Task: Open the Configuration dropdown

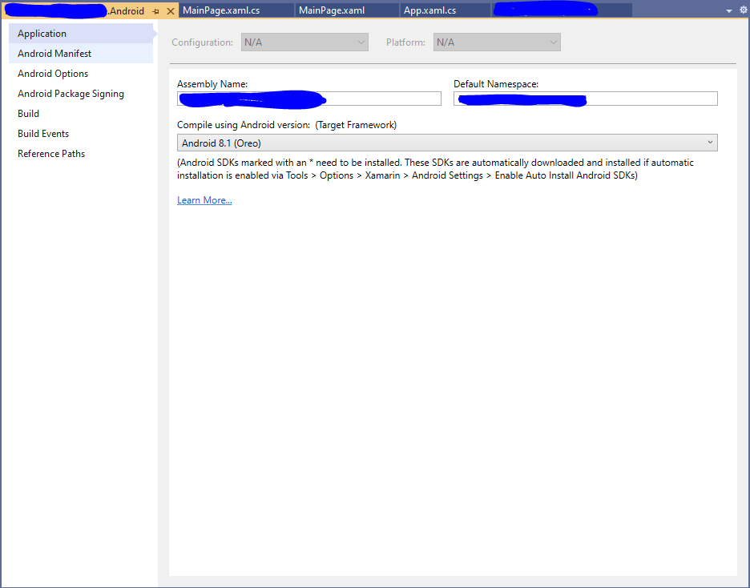Action: 304,42
